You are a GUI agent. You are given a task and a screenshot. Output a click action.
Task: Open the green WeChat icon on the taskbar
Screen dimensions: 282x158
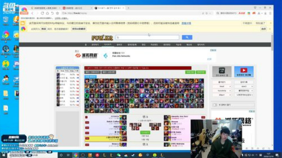click(x=119, y=155)
